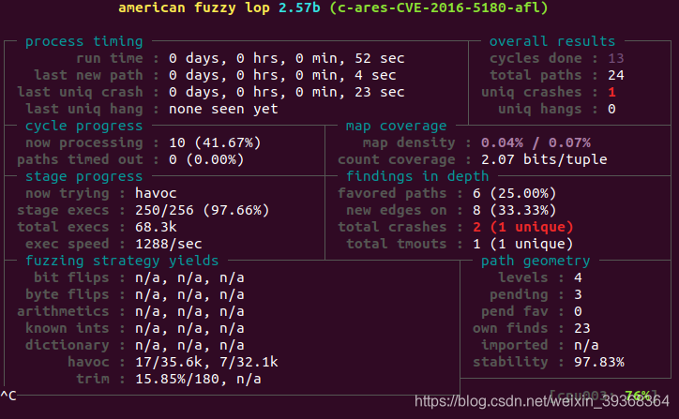Click the imported value 'n/a'

point(586,345)
